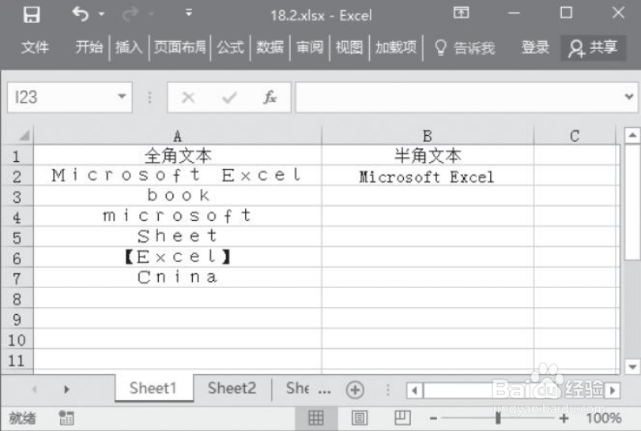Click the 100% zoom level text

click(x=604, y=418)
